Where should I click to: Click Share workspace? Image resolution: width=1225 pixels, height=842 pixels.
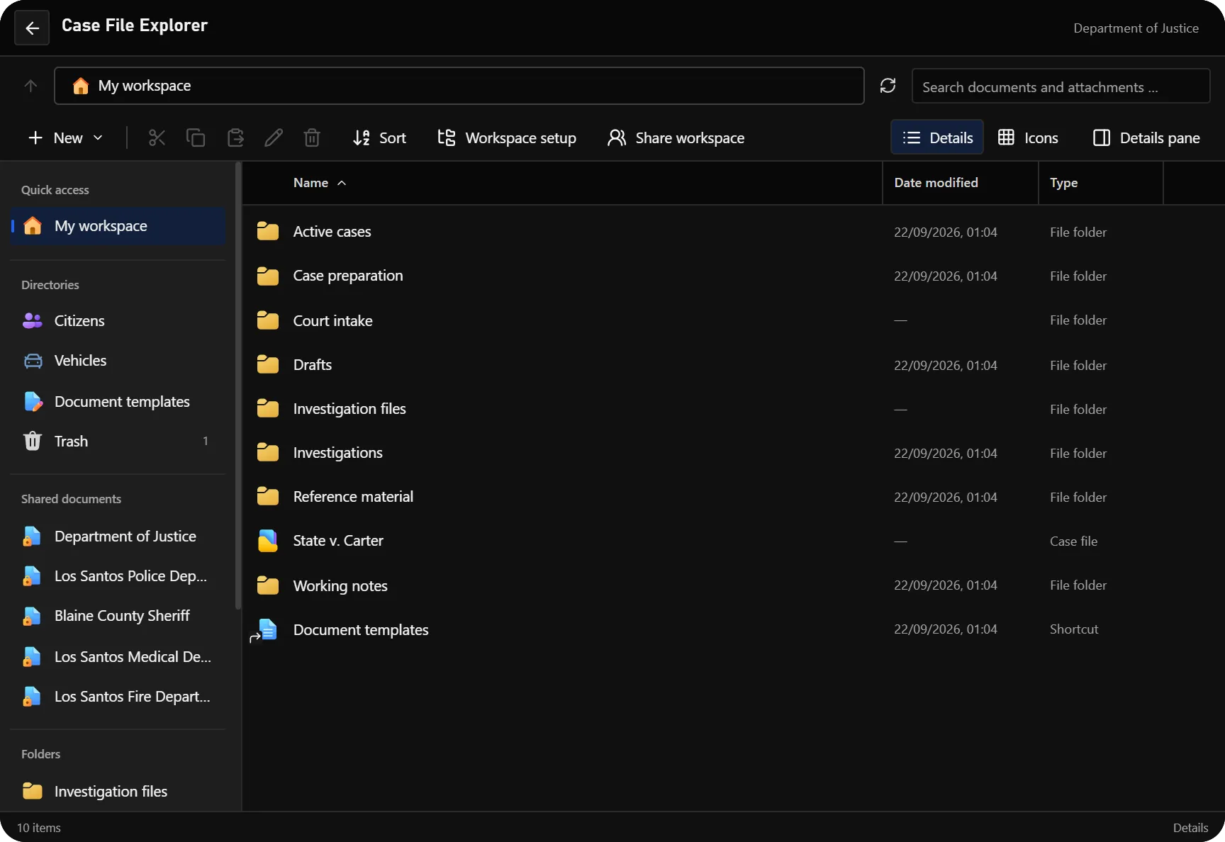676,137
